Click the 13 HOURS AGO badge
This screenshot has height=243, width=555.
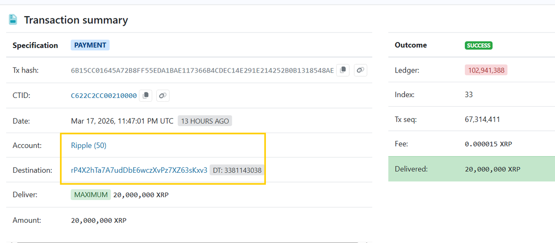tap(205, 121)
